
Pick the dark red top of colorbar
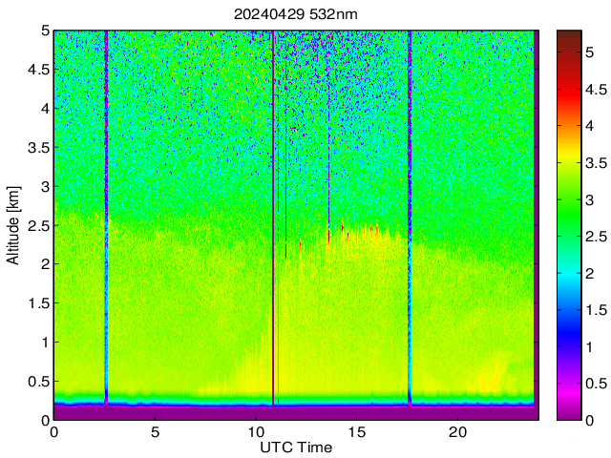568,34
